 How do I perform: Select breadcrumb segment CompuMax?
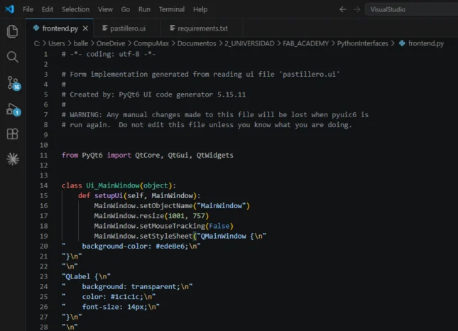(x=151, y=43)
